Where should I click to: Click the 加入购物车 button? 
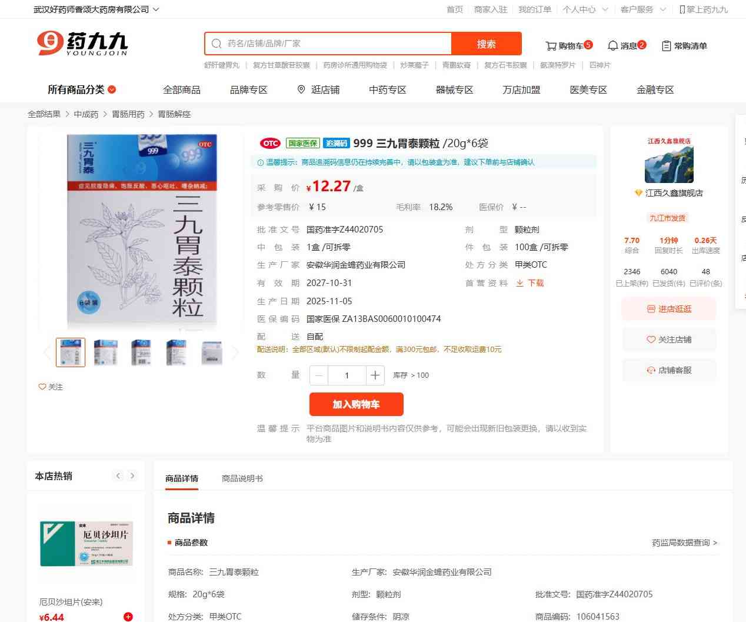click(357, 404)
